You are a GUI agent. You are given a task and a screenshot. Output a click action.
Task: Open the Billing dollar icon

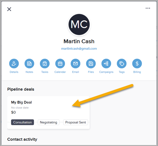click(x=137, y=64)
